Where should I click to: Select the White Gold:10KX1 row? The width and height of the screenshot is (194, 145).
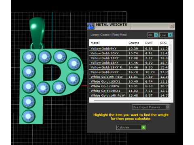point(129,81)
